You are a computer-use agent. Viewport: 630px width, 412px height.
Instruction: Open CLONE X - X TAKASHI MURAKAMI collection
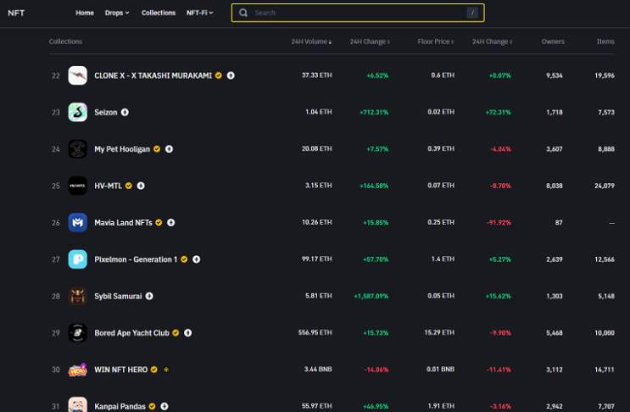[153, 75]
